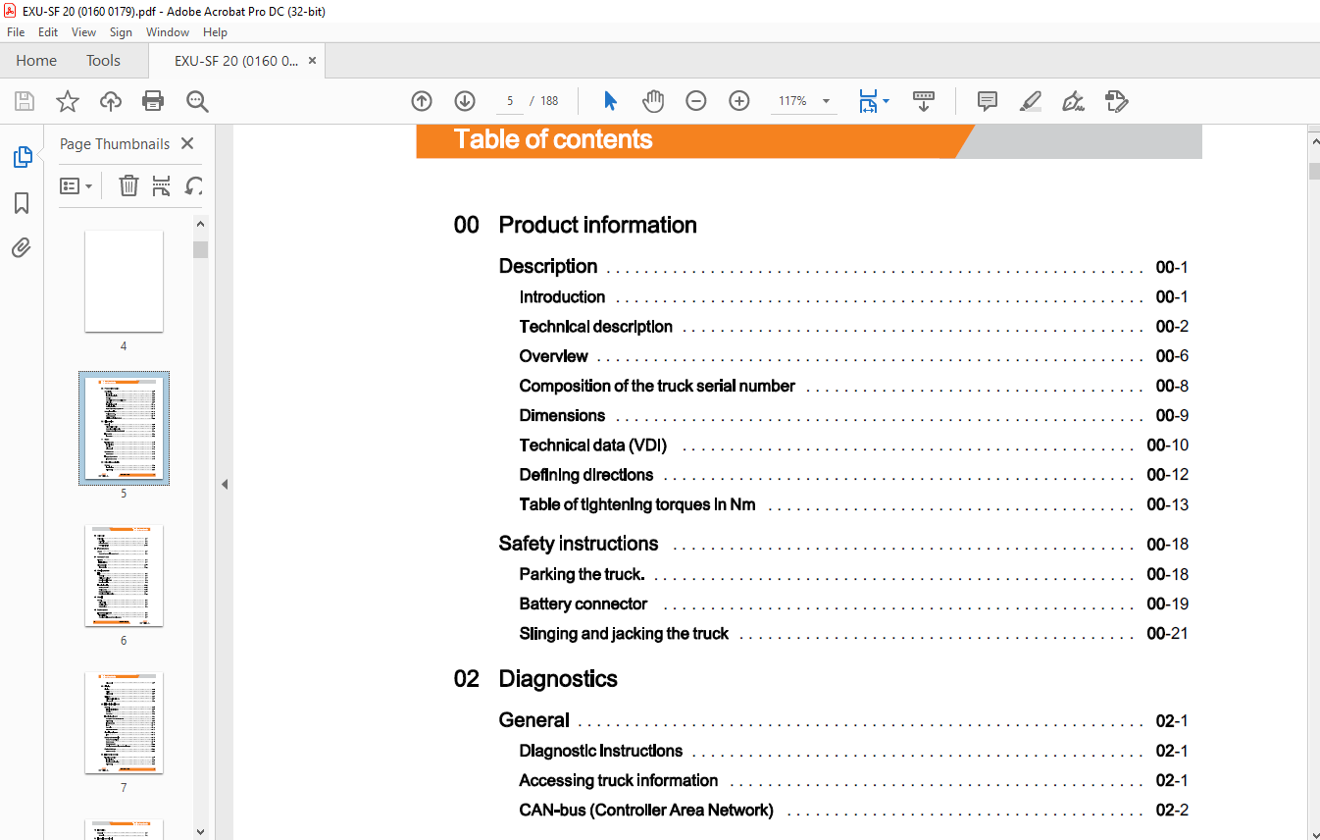This screenshot has width=1320, height=840.
Task: Switch to the Tools tab
Action: pos(103,60)
